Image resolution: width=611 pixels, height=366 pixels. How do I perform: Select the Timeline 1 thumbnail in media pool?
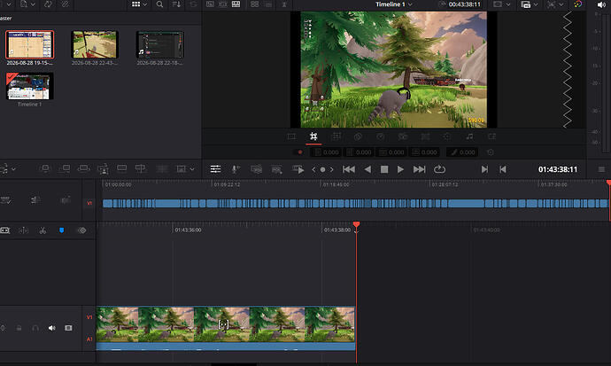point(29,86)
